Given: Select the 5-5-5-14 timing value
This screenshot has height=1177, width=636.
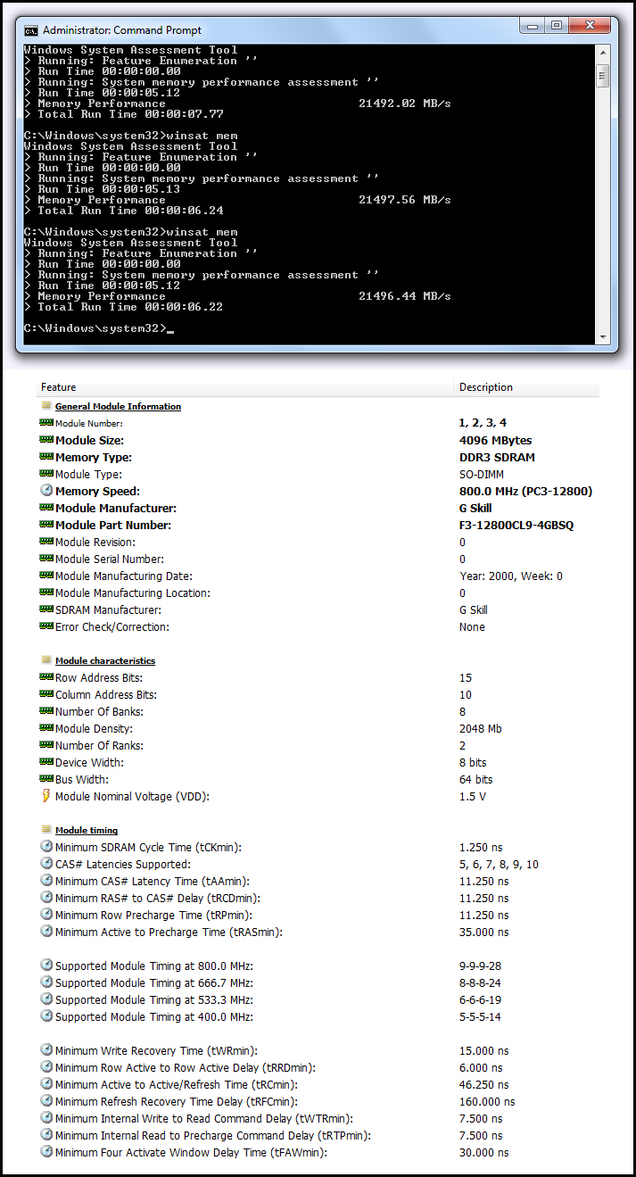Looking at the screenshot, I should [x=480, y=1016].
